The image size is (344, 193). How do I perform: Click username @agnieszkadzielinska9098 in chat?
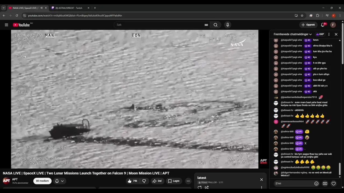295,167
